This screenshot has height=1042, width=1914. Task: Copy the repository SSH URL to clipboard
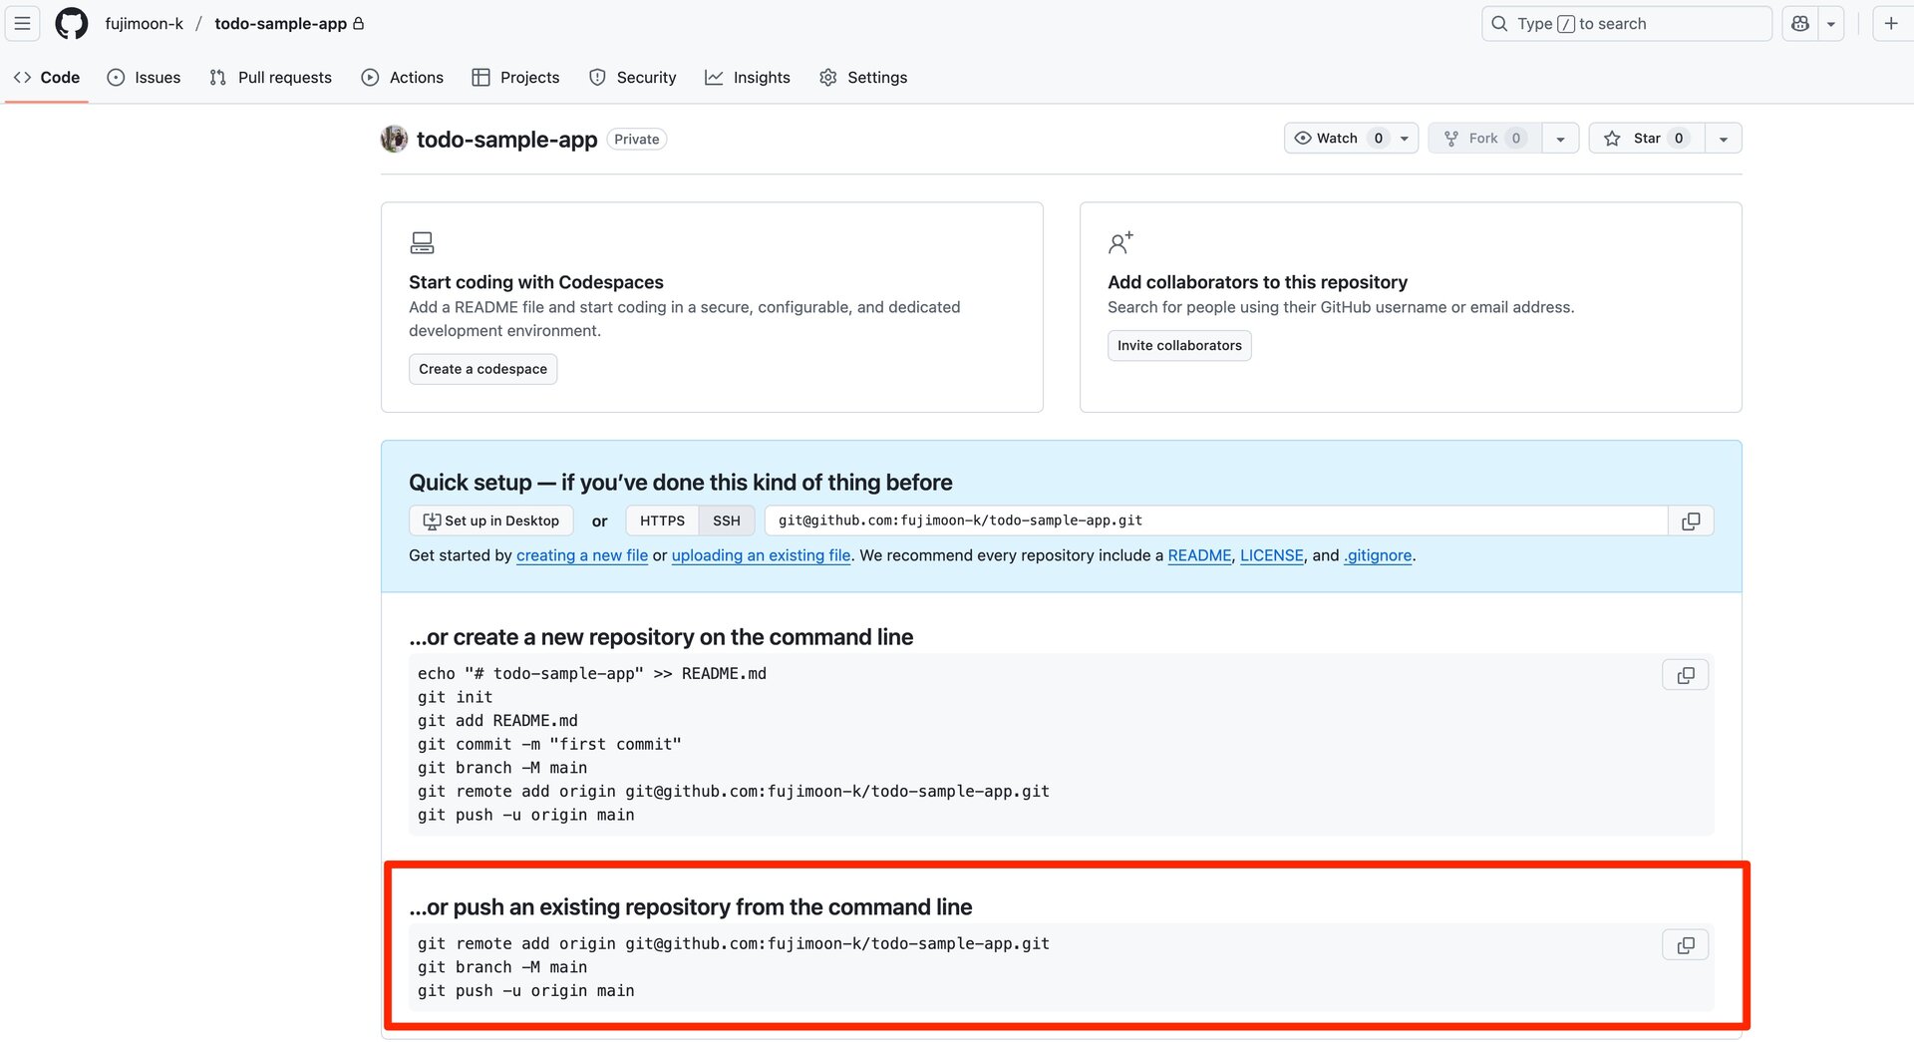click(x=1691, y=521)
